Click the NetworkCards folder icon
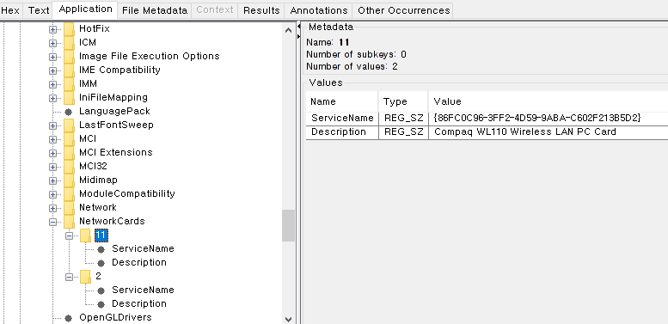668x324 pixels. (69, 221)
